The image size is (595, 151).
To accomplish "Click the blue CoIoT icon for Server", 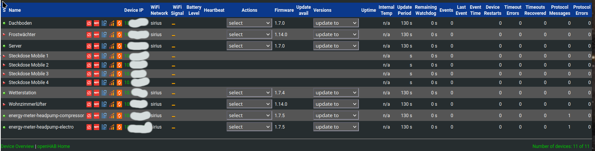I will pos(104,46).
